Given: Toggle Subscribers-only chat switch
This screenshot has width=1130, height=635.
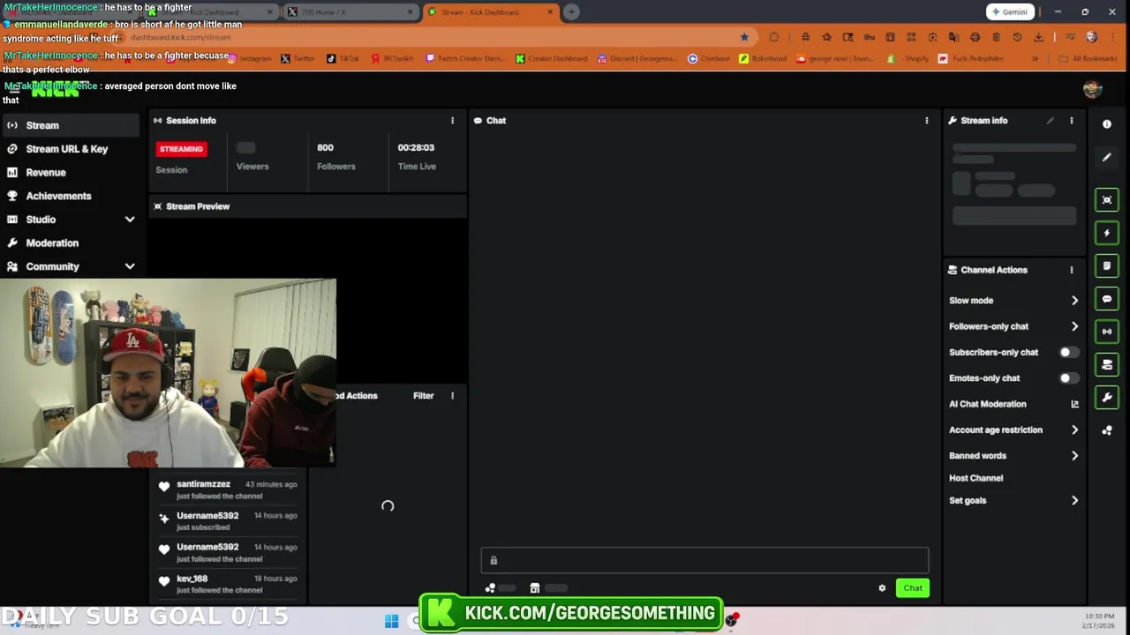Looking at the screenshot, I should click(1068, 352).
